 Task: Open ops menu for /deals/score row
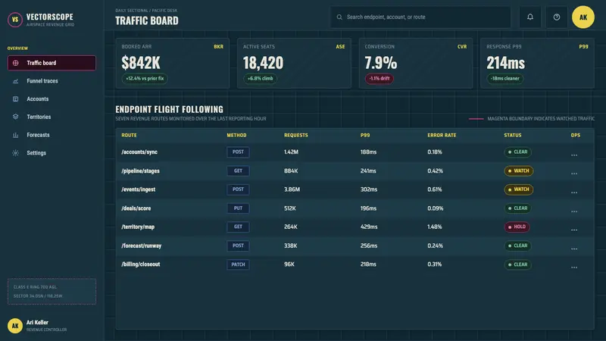click(574, 211)
